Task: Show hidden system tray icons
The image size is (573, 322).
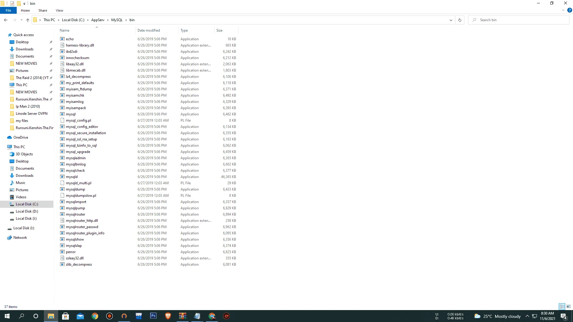Action: [x=527, y=316]
